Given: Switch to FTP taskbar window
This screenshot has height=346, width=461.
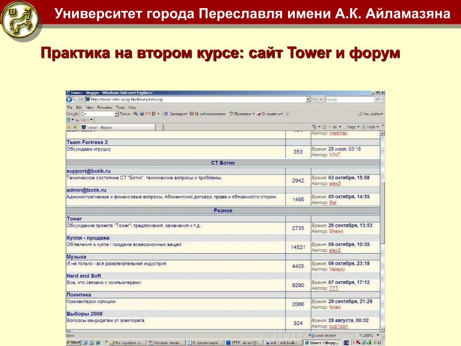Looking at the screenshot, I should pyautogui.click(x=244, y=342).
